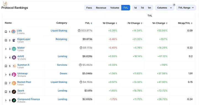Select the TVL tab
The image size is (199, 105).
[x=126, y=8]
